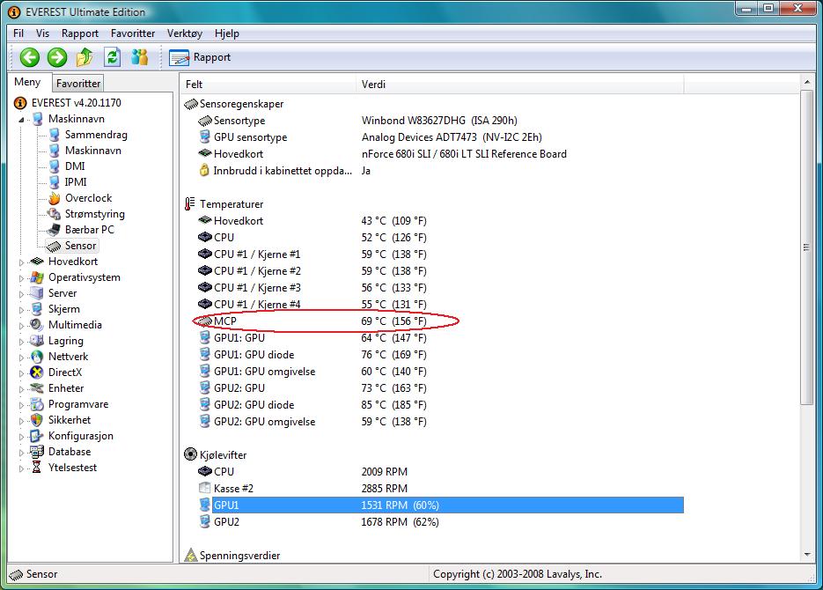Click the green Back arrow toolbar icon

[x=29, y=57]
